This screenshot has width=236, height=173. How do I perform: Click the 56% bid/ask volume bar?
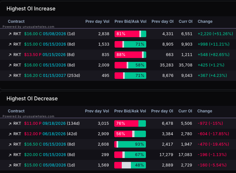tap(130, 134)
